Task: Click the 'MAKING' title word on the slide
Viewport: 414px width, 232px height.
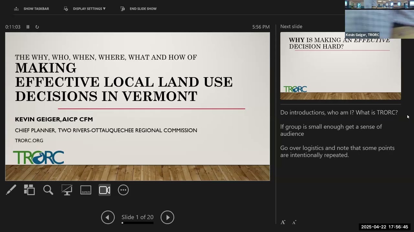Action: 46,68
